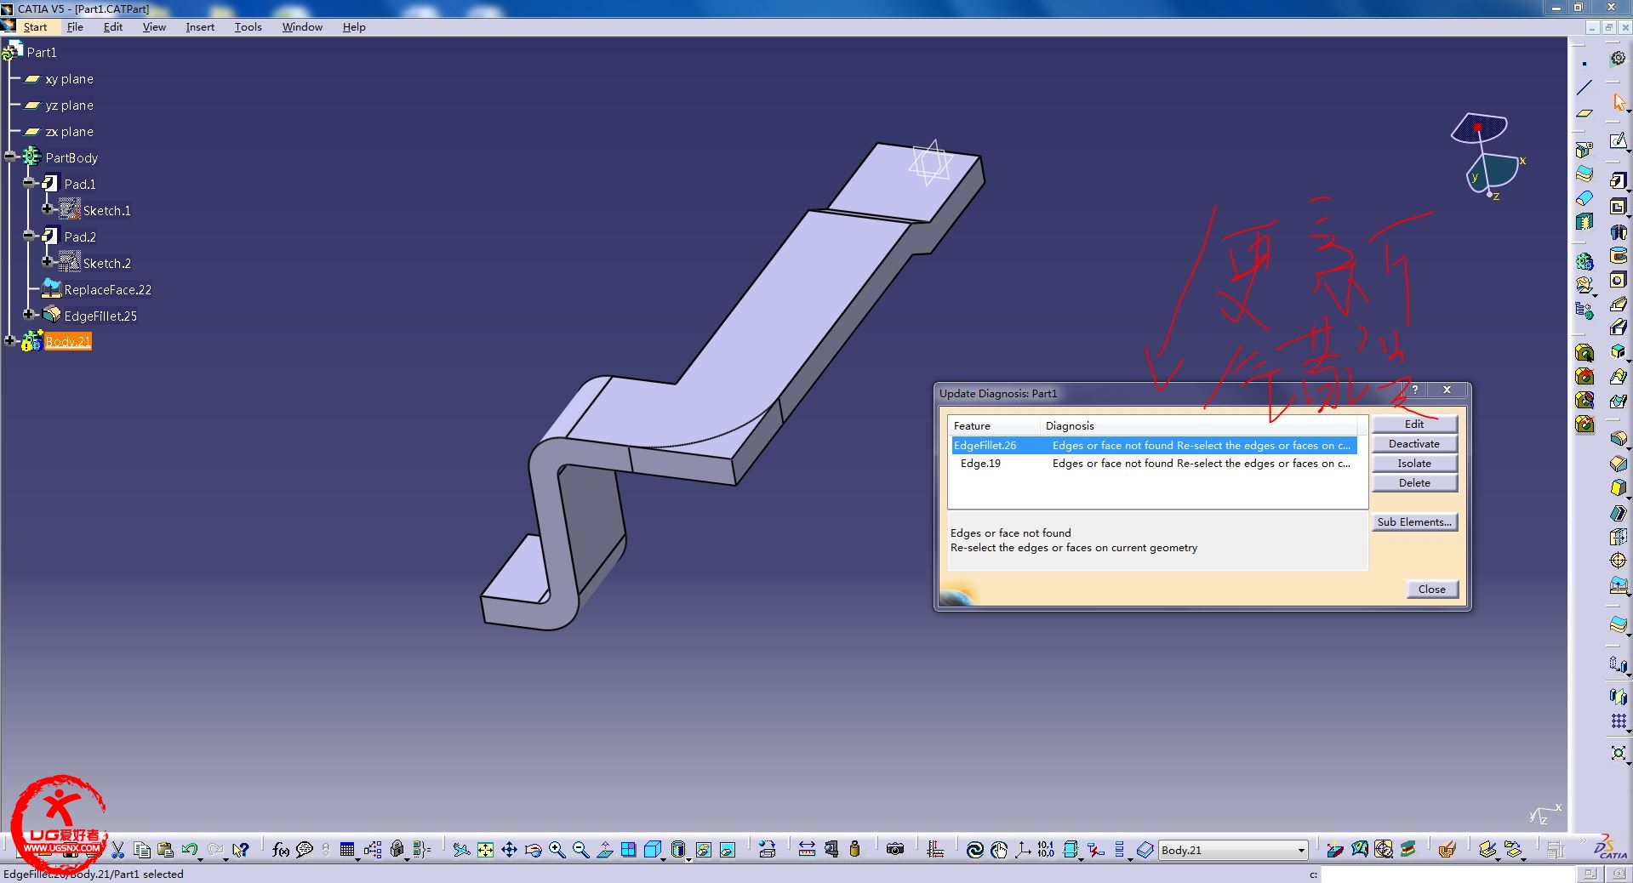The width and height of the screenshot is (1633, 883).
Task: Collapse the Pad.1 tree node
Action: click(29, 183)
